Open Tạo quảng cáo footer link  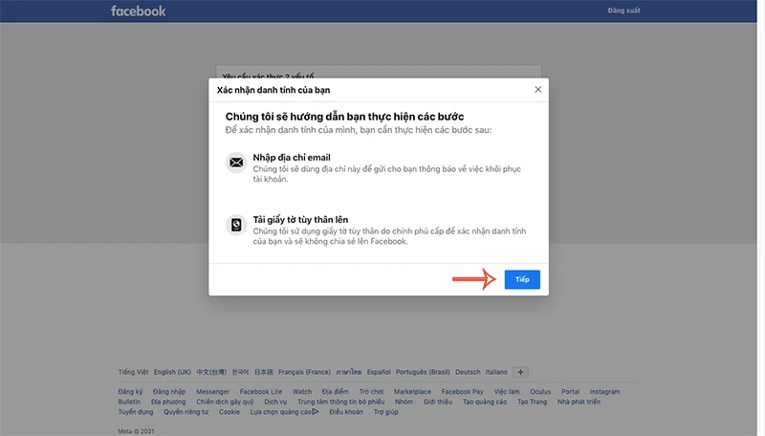click(x=485, y=402)
